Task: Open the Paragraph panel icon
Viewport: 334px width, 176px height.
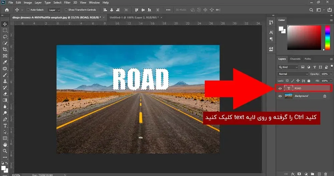Action: pos(271,39)
